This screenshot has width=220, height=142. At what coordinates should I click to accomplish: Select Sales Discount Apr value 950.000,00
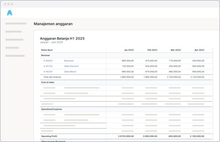click(198, 66)
